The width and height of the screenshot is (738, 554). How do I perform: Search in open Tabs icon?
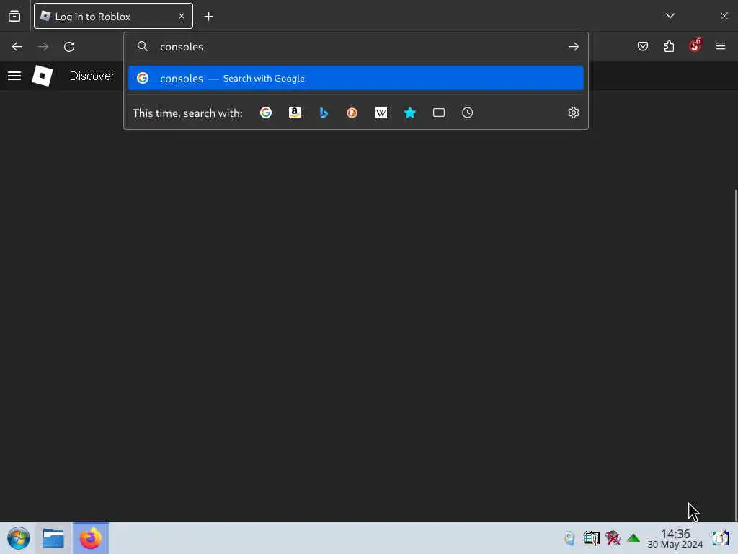(439, 113)
